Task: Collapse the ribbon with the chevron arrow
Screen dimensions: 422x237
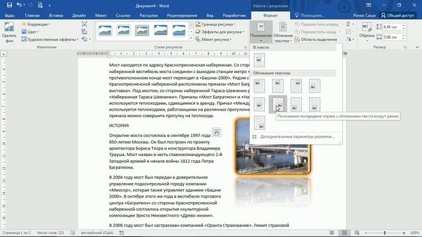Action: (x=417, y=47)
